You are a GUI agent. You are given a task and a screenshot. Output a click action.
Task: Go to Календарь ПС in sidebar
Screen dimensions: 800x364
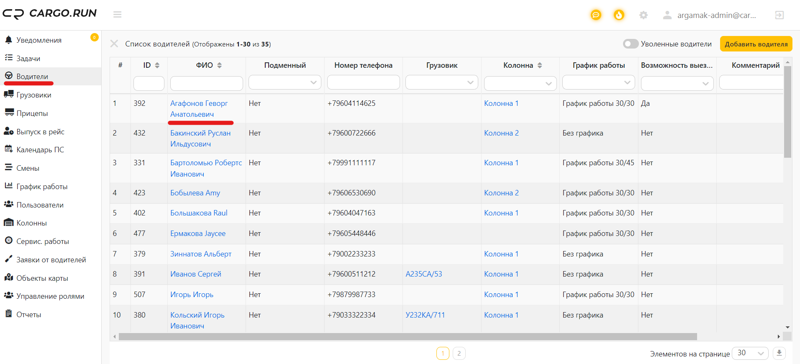coord(40,150)
